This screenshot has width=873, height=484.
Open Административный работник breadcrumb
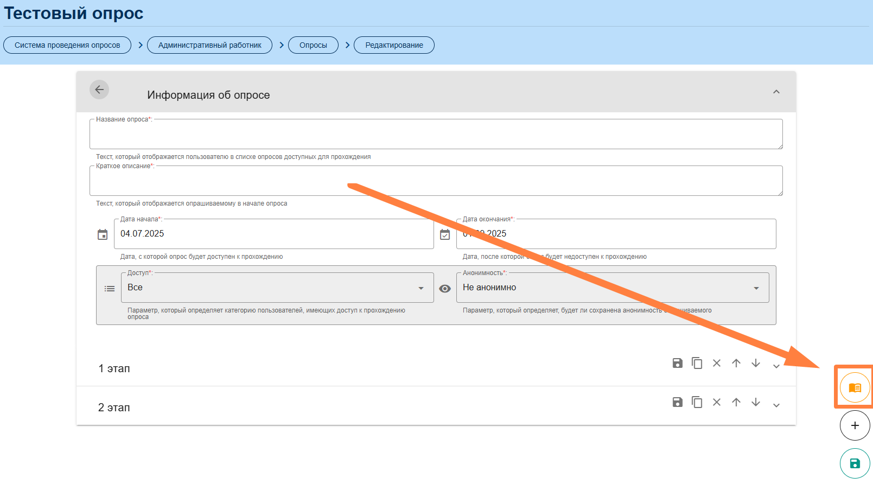[209, 45]
